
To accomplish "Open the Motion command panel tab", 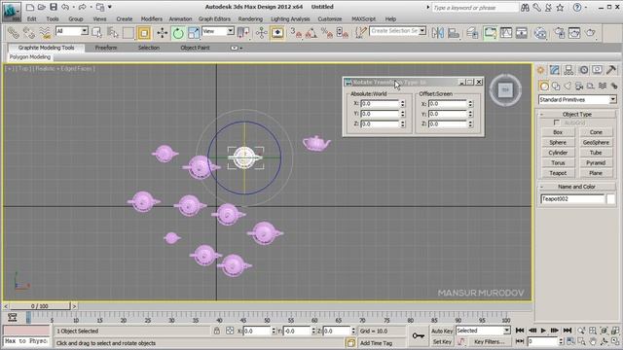I will (x=584, y=70).
